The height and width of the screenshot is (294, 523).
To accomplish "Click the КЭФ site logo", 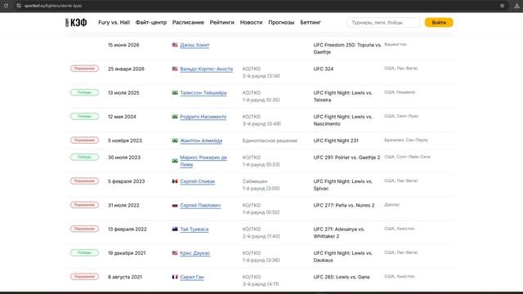I will click(76, 22).
